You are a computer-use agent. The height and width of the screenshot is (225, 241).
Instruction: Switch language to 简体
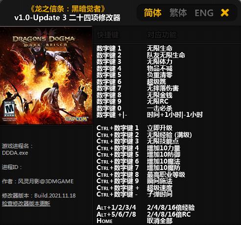153,13
